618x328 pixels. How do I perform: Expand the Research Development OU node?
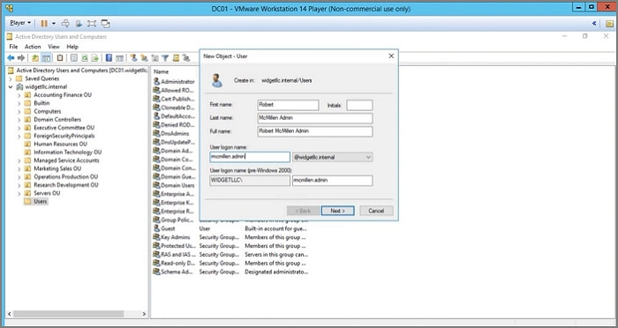(x=19, y=185)
